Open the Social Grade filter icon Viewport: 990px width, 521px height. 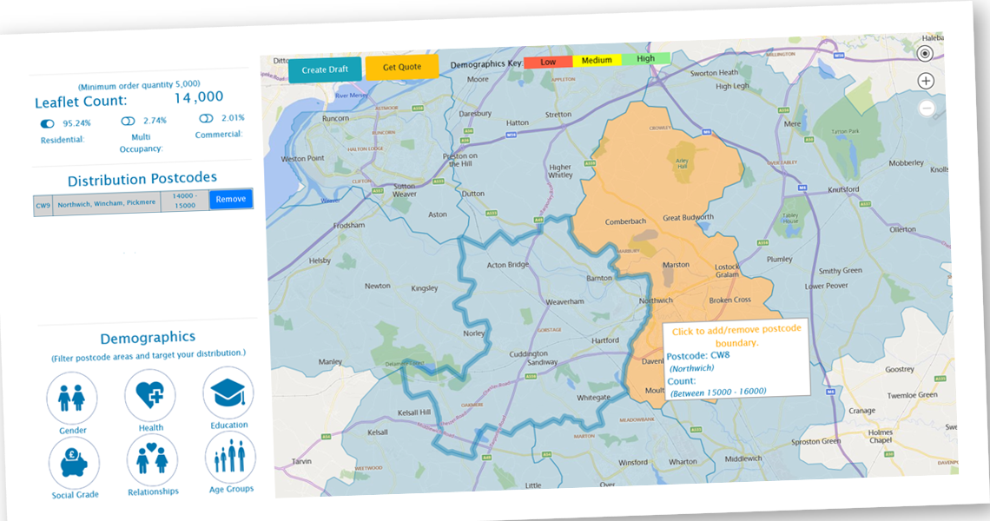[x=73, y=460]
